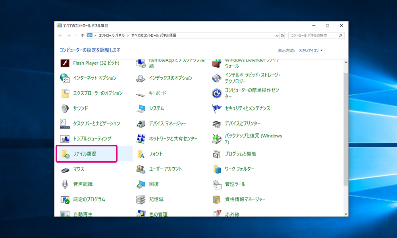397x238 pixels.
Task: Open ユーザー アカウント icon
Action: [141, 169]
